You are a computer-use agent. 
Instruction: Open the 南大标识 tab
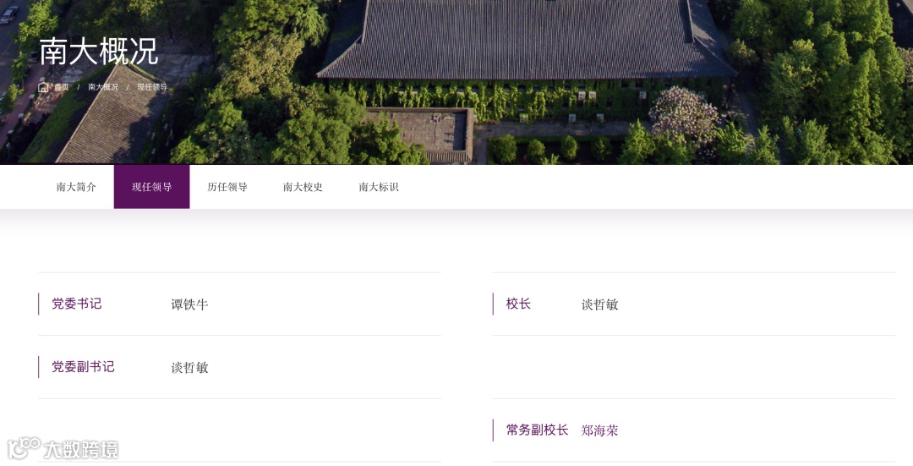[x=379, y=187]
